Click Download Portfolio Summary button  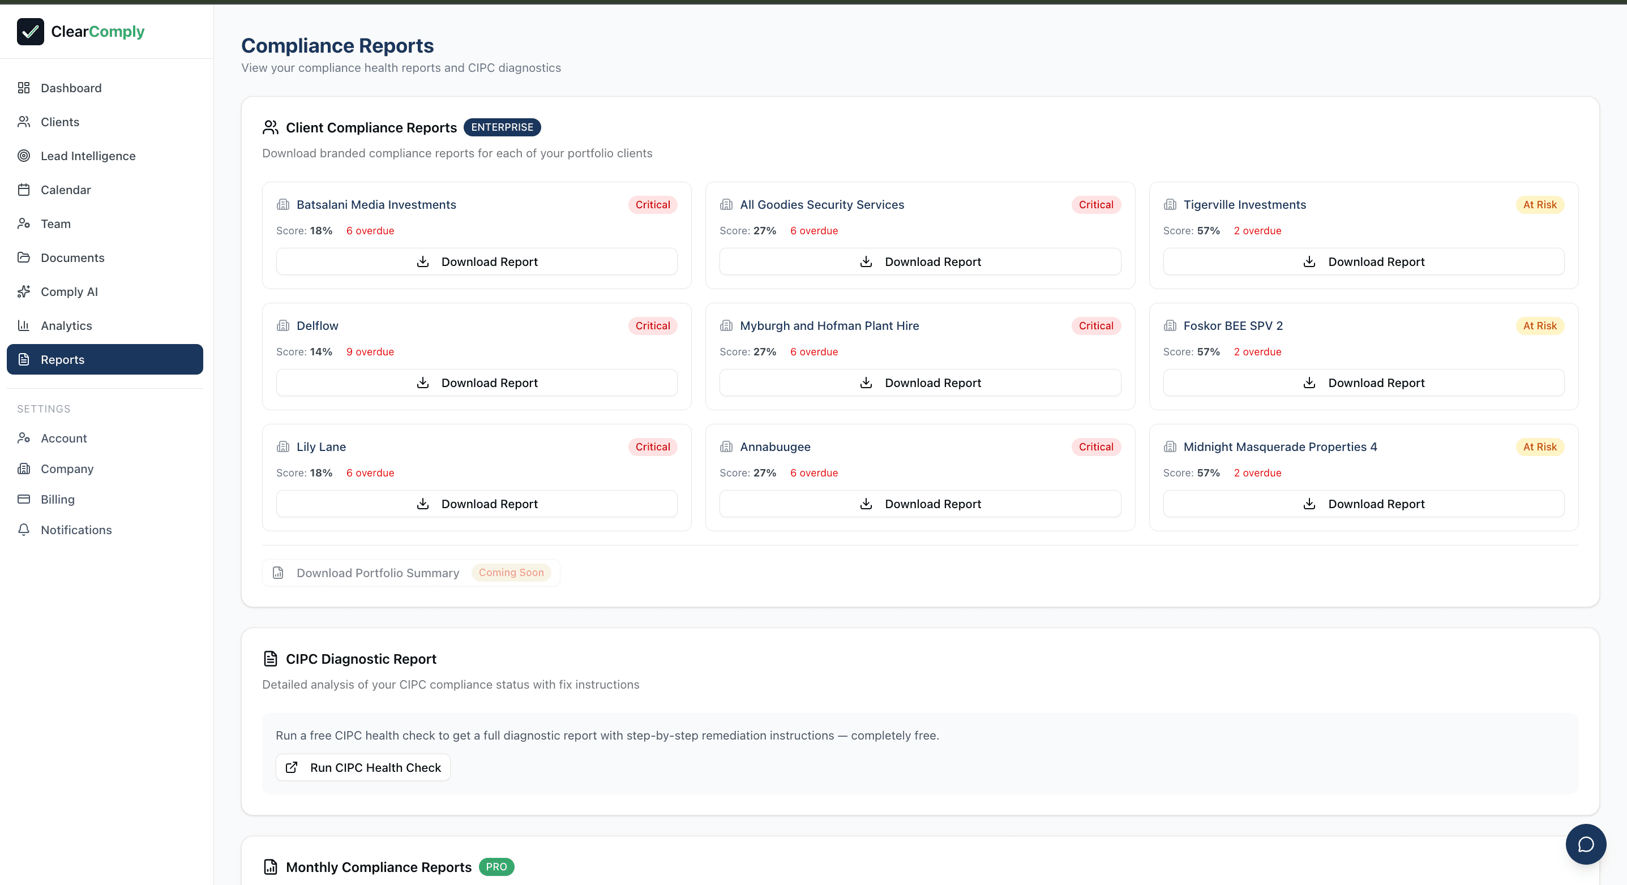(411, 573)
